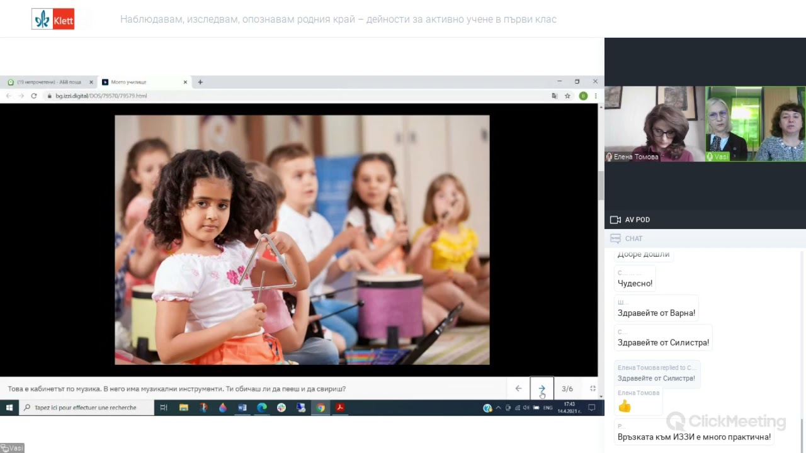Switch to the АБВ поща tab

[x=49, y=82]
